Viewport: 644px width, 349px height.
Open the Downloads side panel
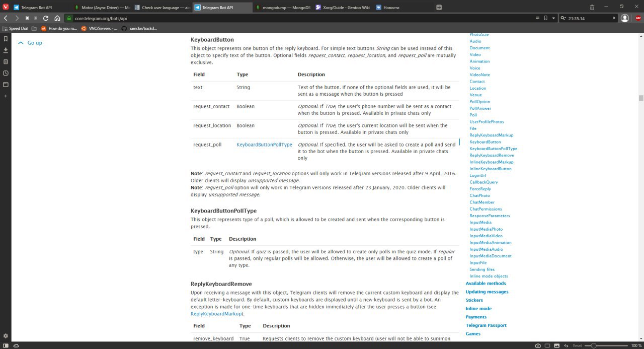point(6,50)
